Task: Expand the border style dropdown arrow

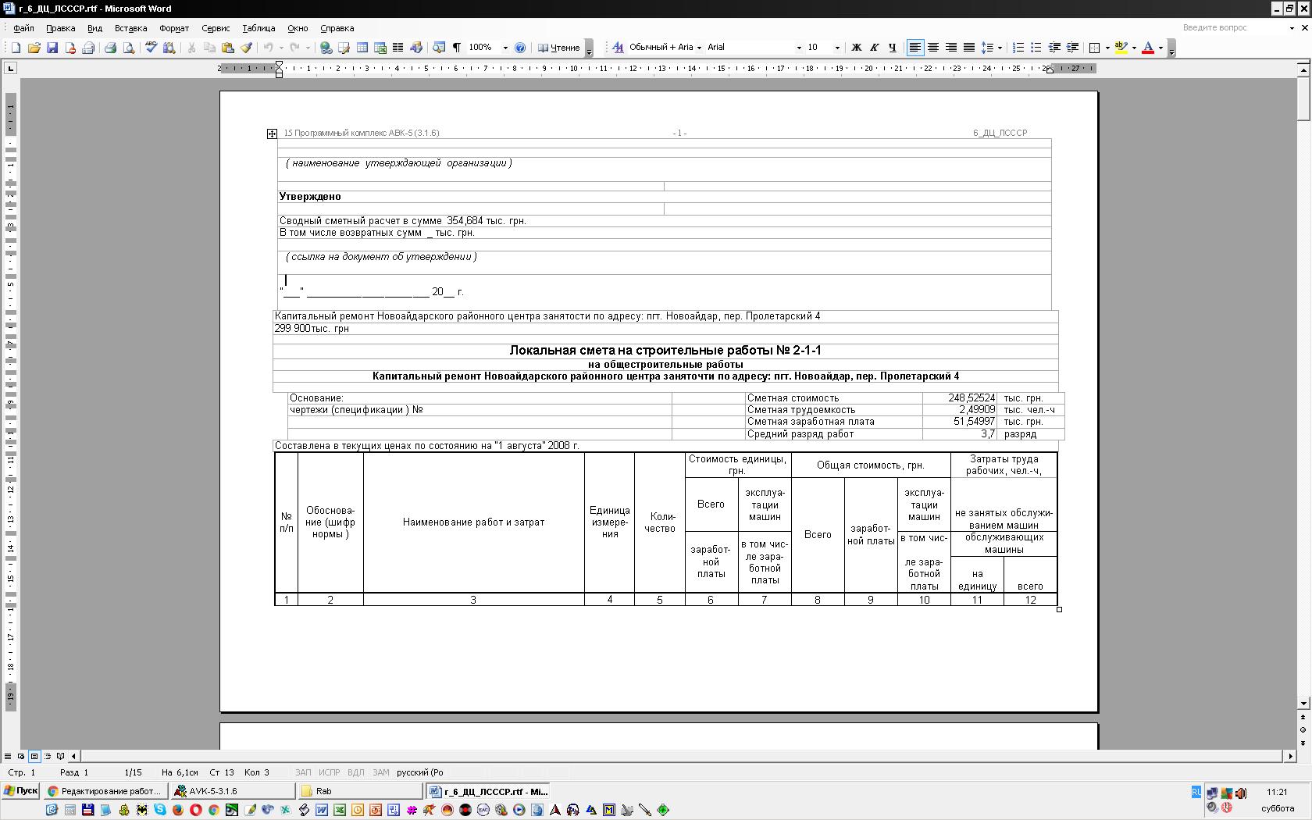Action: [x=1107, y=48]
